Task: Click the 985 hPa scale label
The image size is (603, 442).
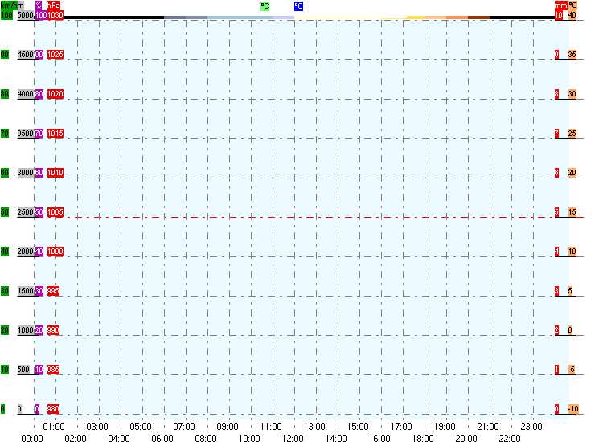Action: [53, 370]
